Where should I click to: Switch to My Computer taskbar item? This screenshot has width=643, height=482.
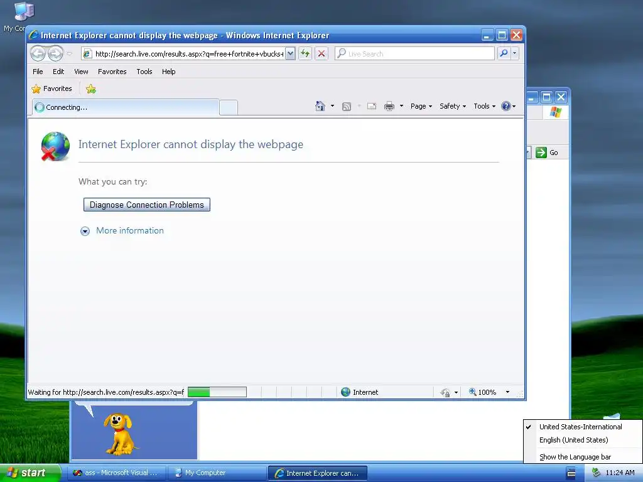pyautogui.click(x=217, y=473)
